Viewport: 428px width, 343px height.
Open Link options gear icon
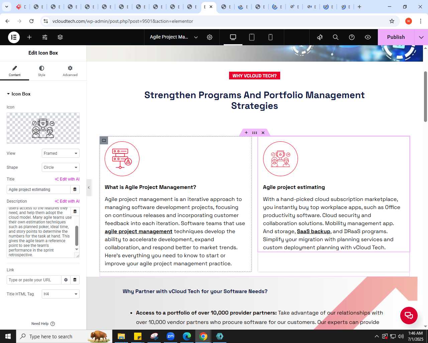(x=66, y=280)
